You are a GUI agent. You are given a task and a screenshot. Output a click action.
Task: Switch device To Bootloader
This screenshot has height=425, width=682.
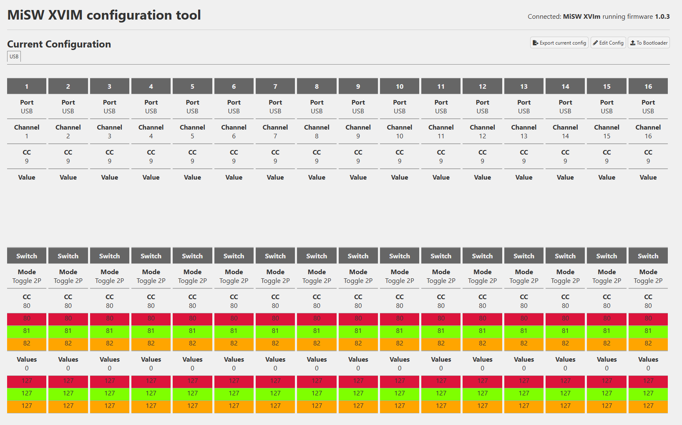(x=649, y=43)
